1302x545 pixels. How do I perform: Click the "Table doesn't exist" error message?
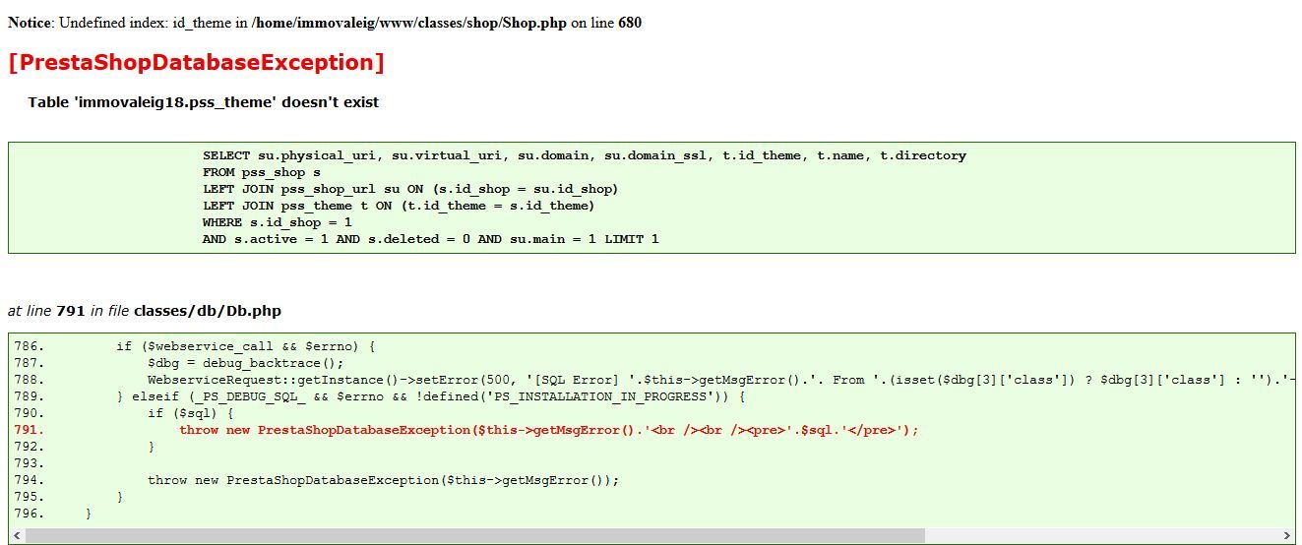(203, 102)
